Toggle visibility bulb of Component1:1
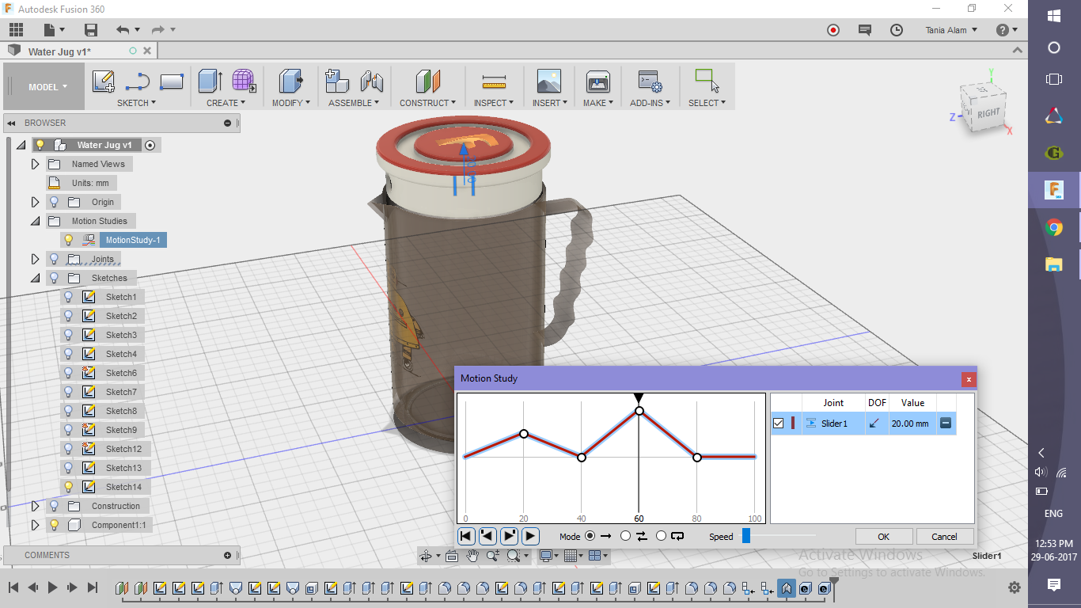Screen dimensions: 1081x608 (x=54, y=525)
